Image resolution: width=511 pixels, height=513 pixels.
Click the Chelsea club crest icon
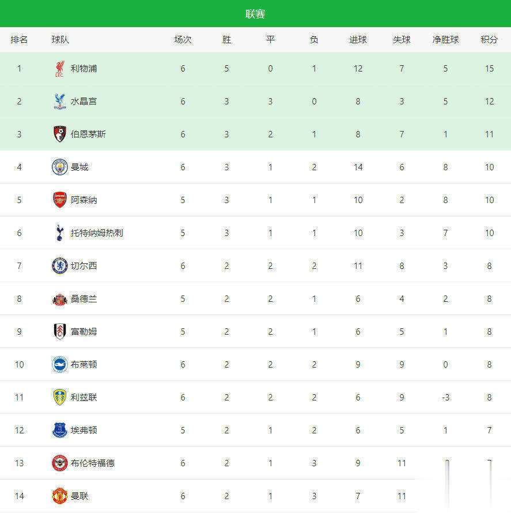(x=59, y=266)
